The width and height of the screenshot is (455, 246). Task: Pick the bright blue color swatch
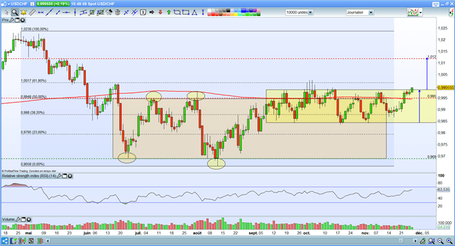click(244, 11)
